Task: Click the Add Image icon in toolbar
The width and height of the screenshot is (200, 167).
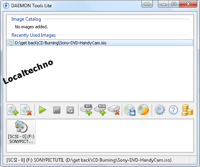Action: 13,110
